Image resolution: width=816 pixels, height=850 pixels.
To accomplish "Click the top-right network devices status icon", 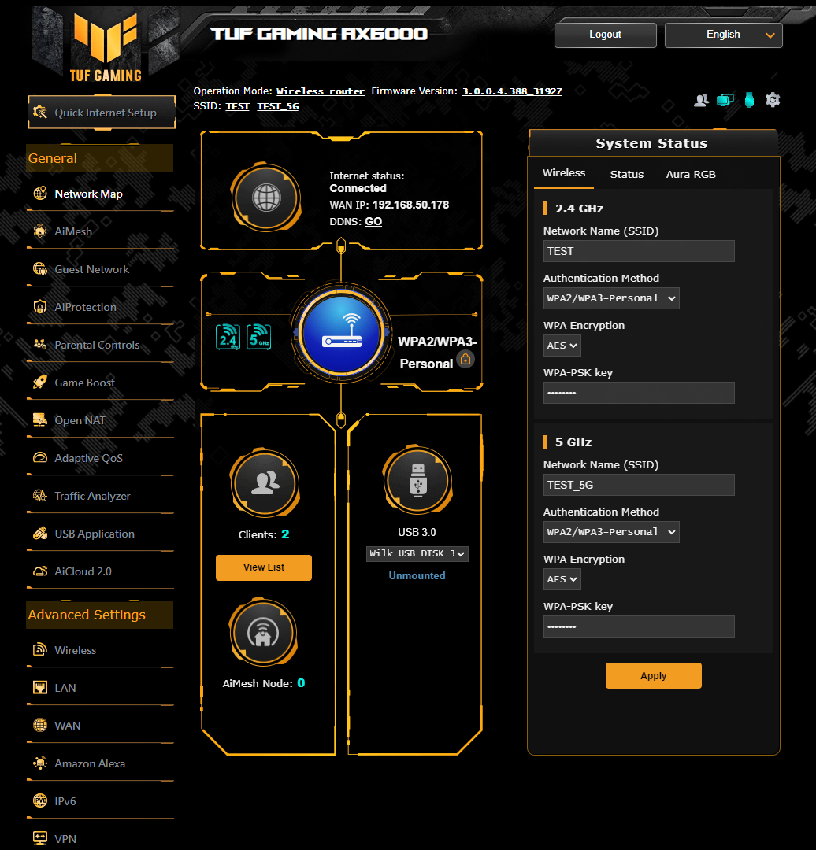I will click(x=725, y=100).
